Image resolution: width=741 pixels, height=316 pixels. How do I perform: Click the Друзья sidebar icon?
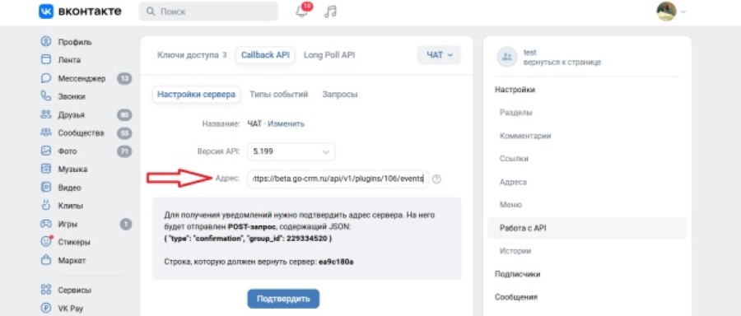pos(46,114)
